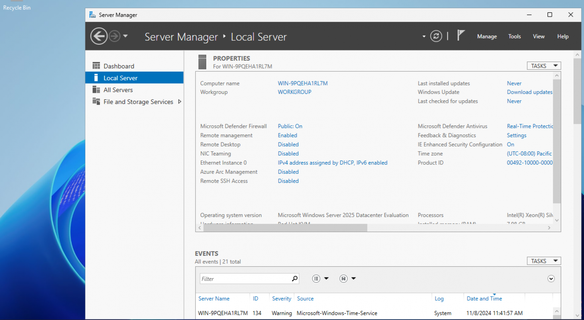584x320 pixels.
Task: Click NIC Teaming Disabled link
Action: pos(288,153)
